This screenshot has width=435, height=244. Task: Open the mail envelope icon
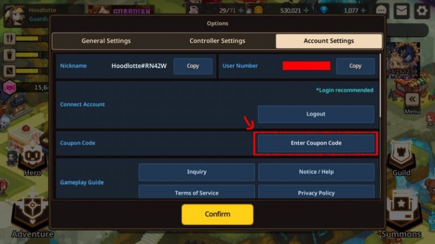tap(402, 11)
